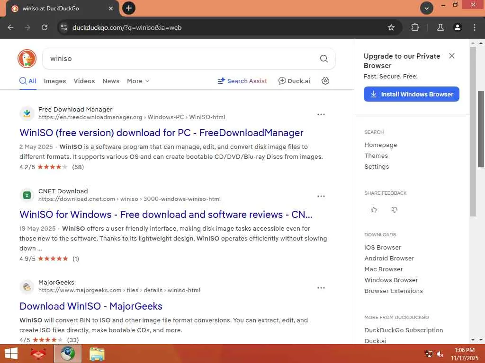Open Windows Browser download link
Screen dimensions: 485x363
391,280
